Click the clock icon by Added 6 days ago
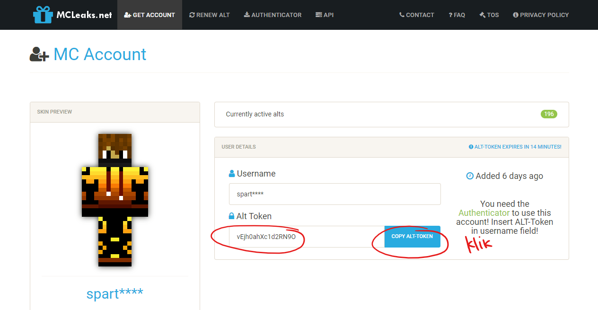This screenshot has height=310, width=598. tap(470, 176)
